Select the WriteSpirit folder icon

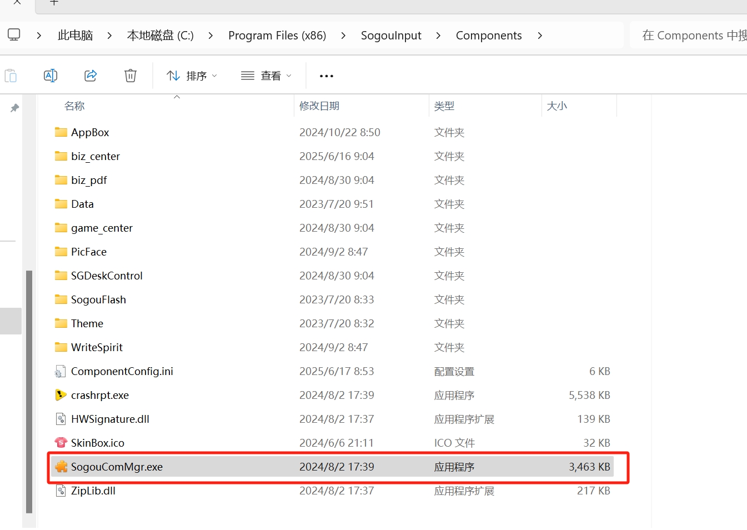(x=61, y=347)
